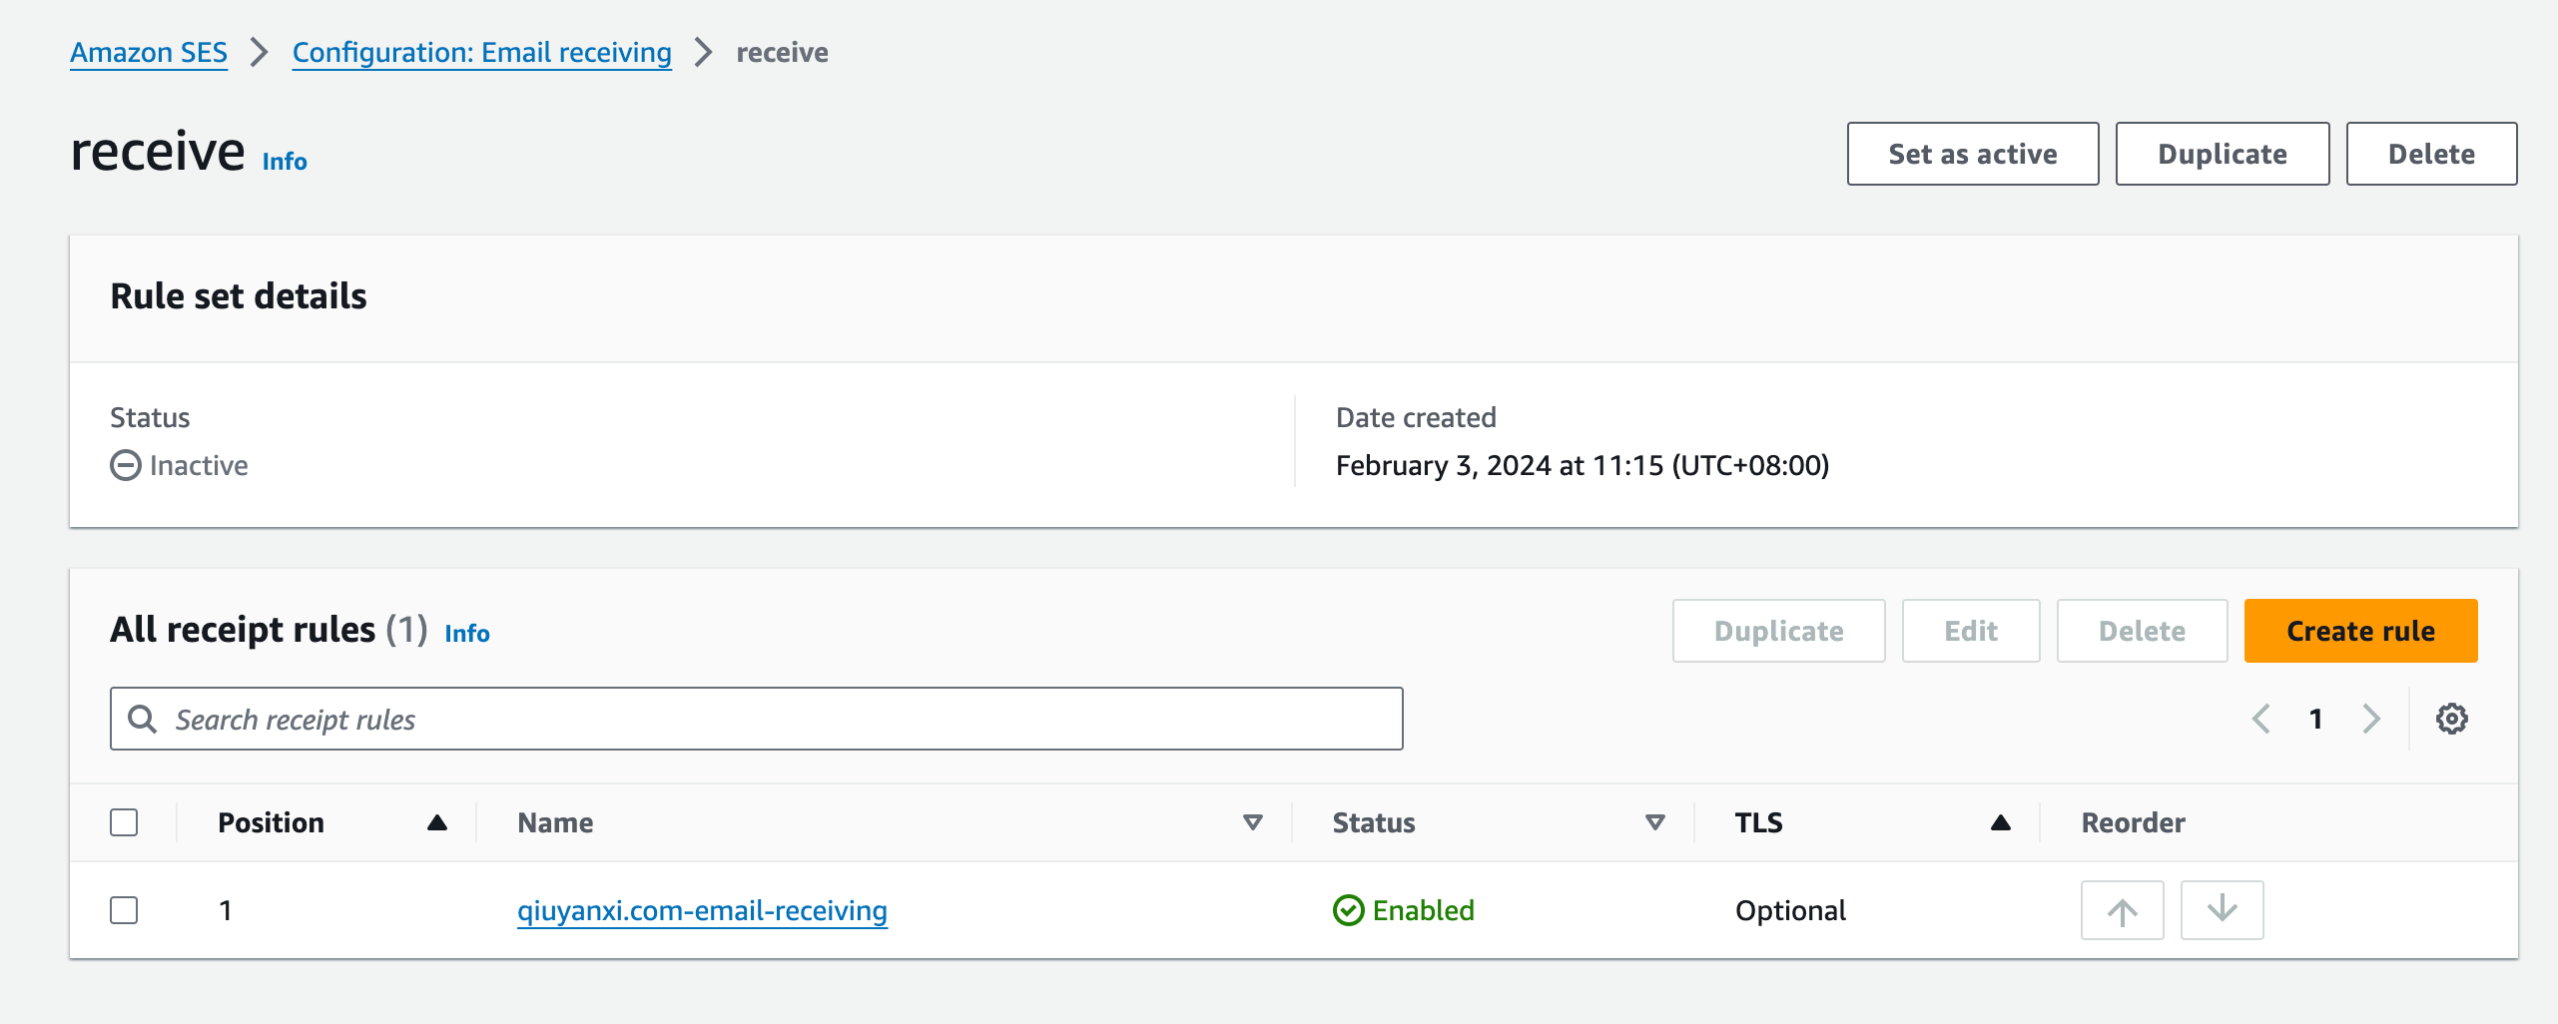Sort table by Name column triangle
The width and height of the screenshot is (2558, 1024).
(x=1252, y=822)
